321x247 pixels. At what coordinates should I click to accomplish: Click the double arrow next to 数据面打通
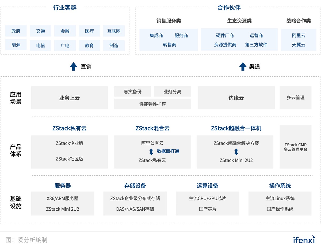pos(151,152)
